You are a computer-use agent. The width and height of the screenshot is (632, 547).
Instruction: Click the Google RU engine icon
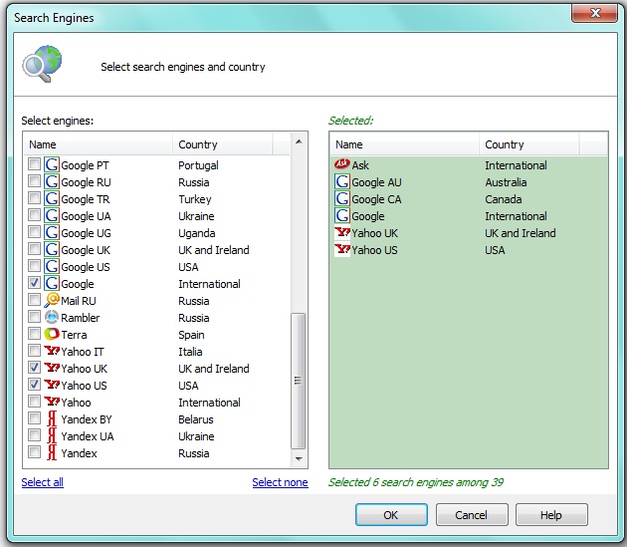(x=52, y=181)
